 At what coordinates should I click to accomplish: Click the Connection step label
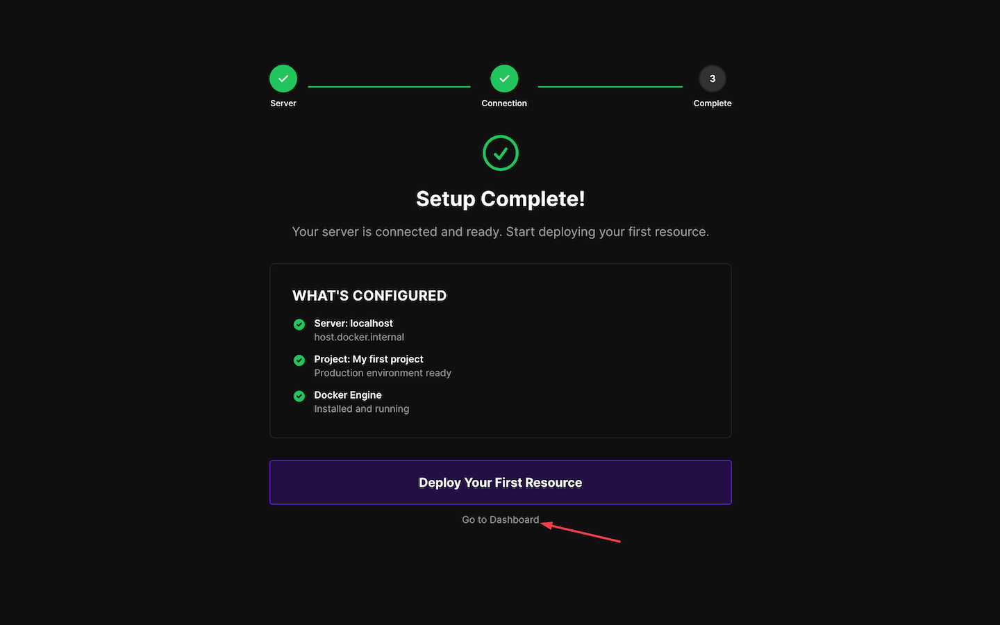coord(504,103)
